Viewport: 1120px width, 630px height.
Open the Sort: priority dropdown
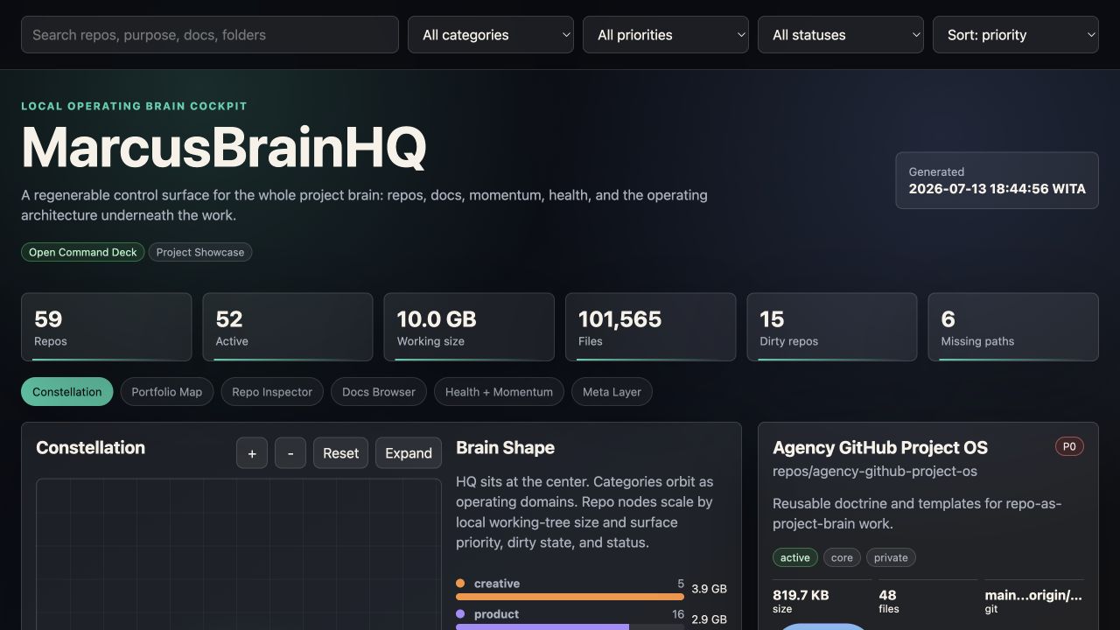[1016, 35]
